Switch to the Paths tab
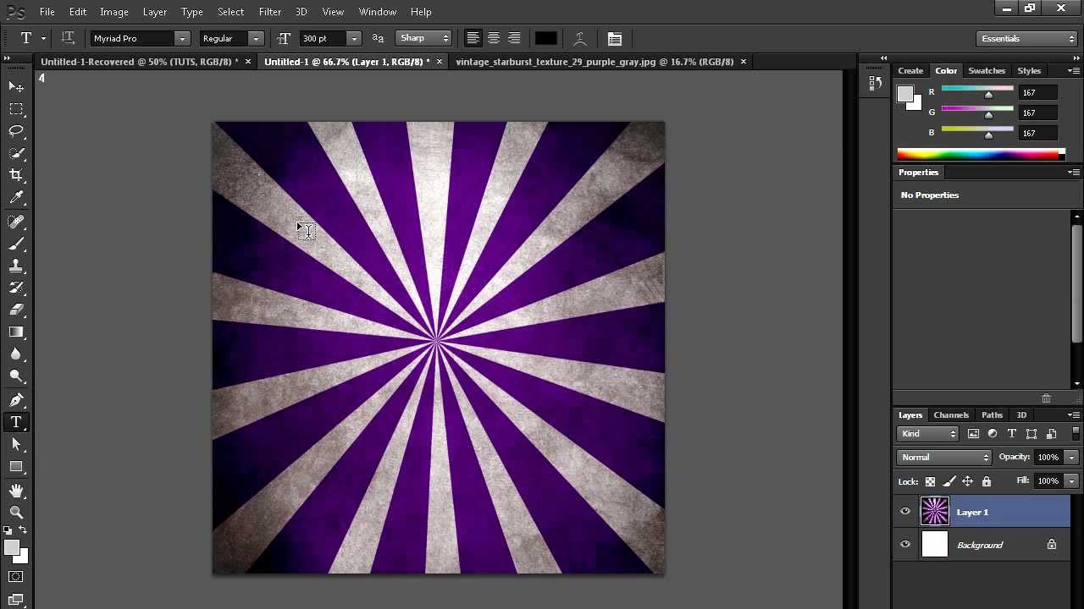 [x=992, y=414]
